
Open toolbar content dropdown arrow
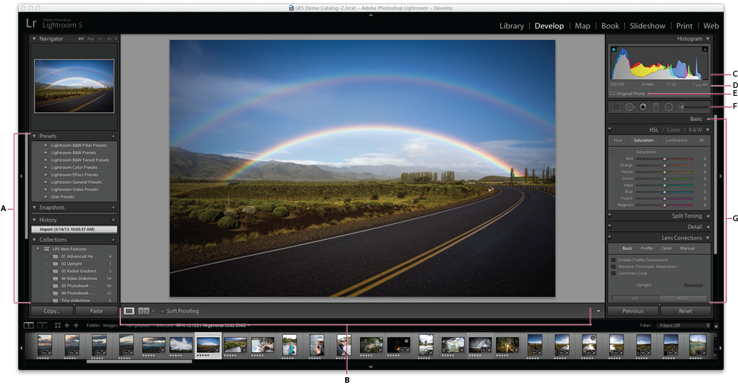[x=598, y=311]
